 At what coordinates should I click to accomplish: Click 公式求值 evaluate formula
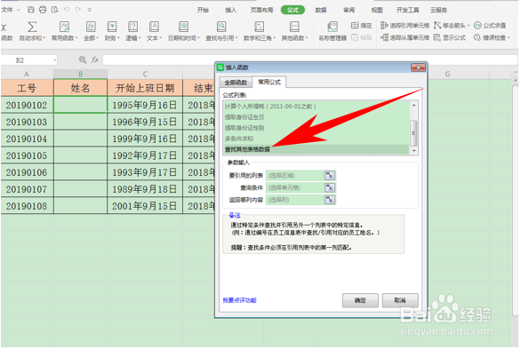pyautogui.click(x=490, y=25)
